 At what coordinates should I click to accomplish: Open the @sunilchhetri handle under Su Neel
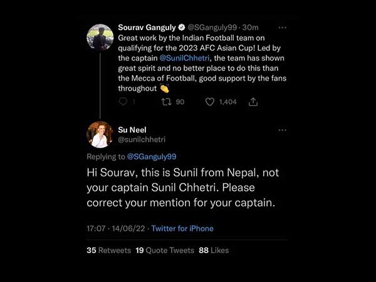pos(142,139)
